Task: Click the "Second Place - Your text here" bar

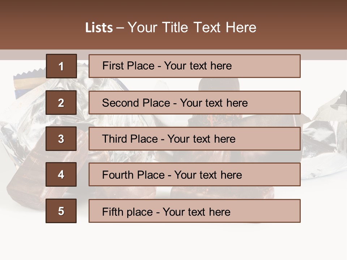Action: (194, 103)
